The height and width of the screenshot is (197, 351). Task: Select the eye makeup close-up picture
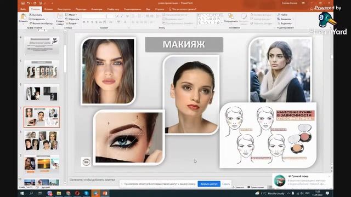(x=129, y=137)
